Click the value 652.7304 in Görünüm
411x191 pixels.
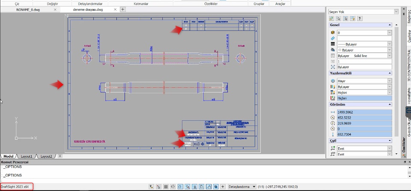[x=364, y=134]
